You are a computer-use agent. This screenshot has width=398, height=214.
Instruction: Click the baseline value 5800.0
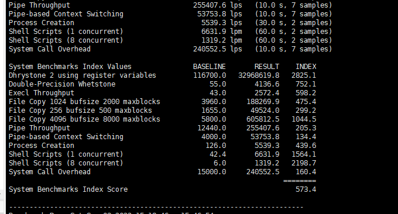[x=214, y=119]
